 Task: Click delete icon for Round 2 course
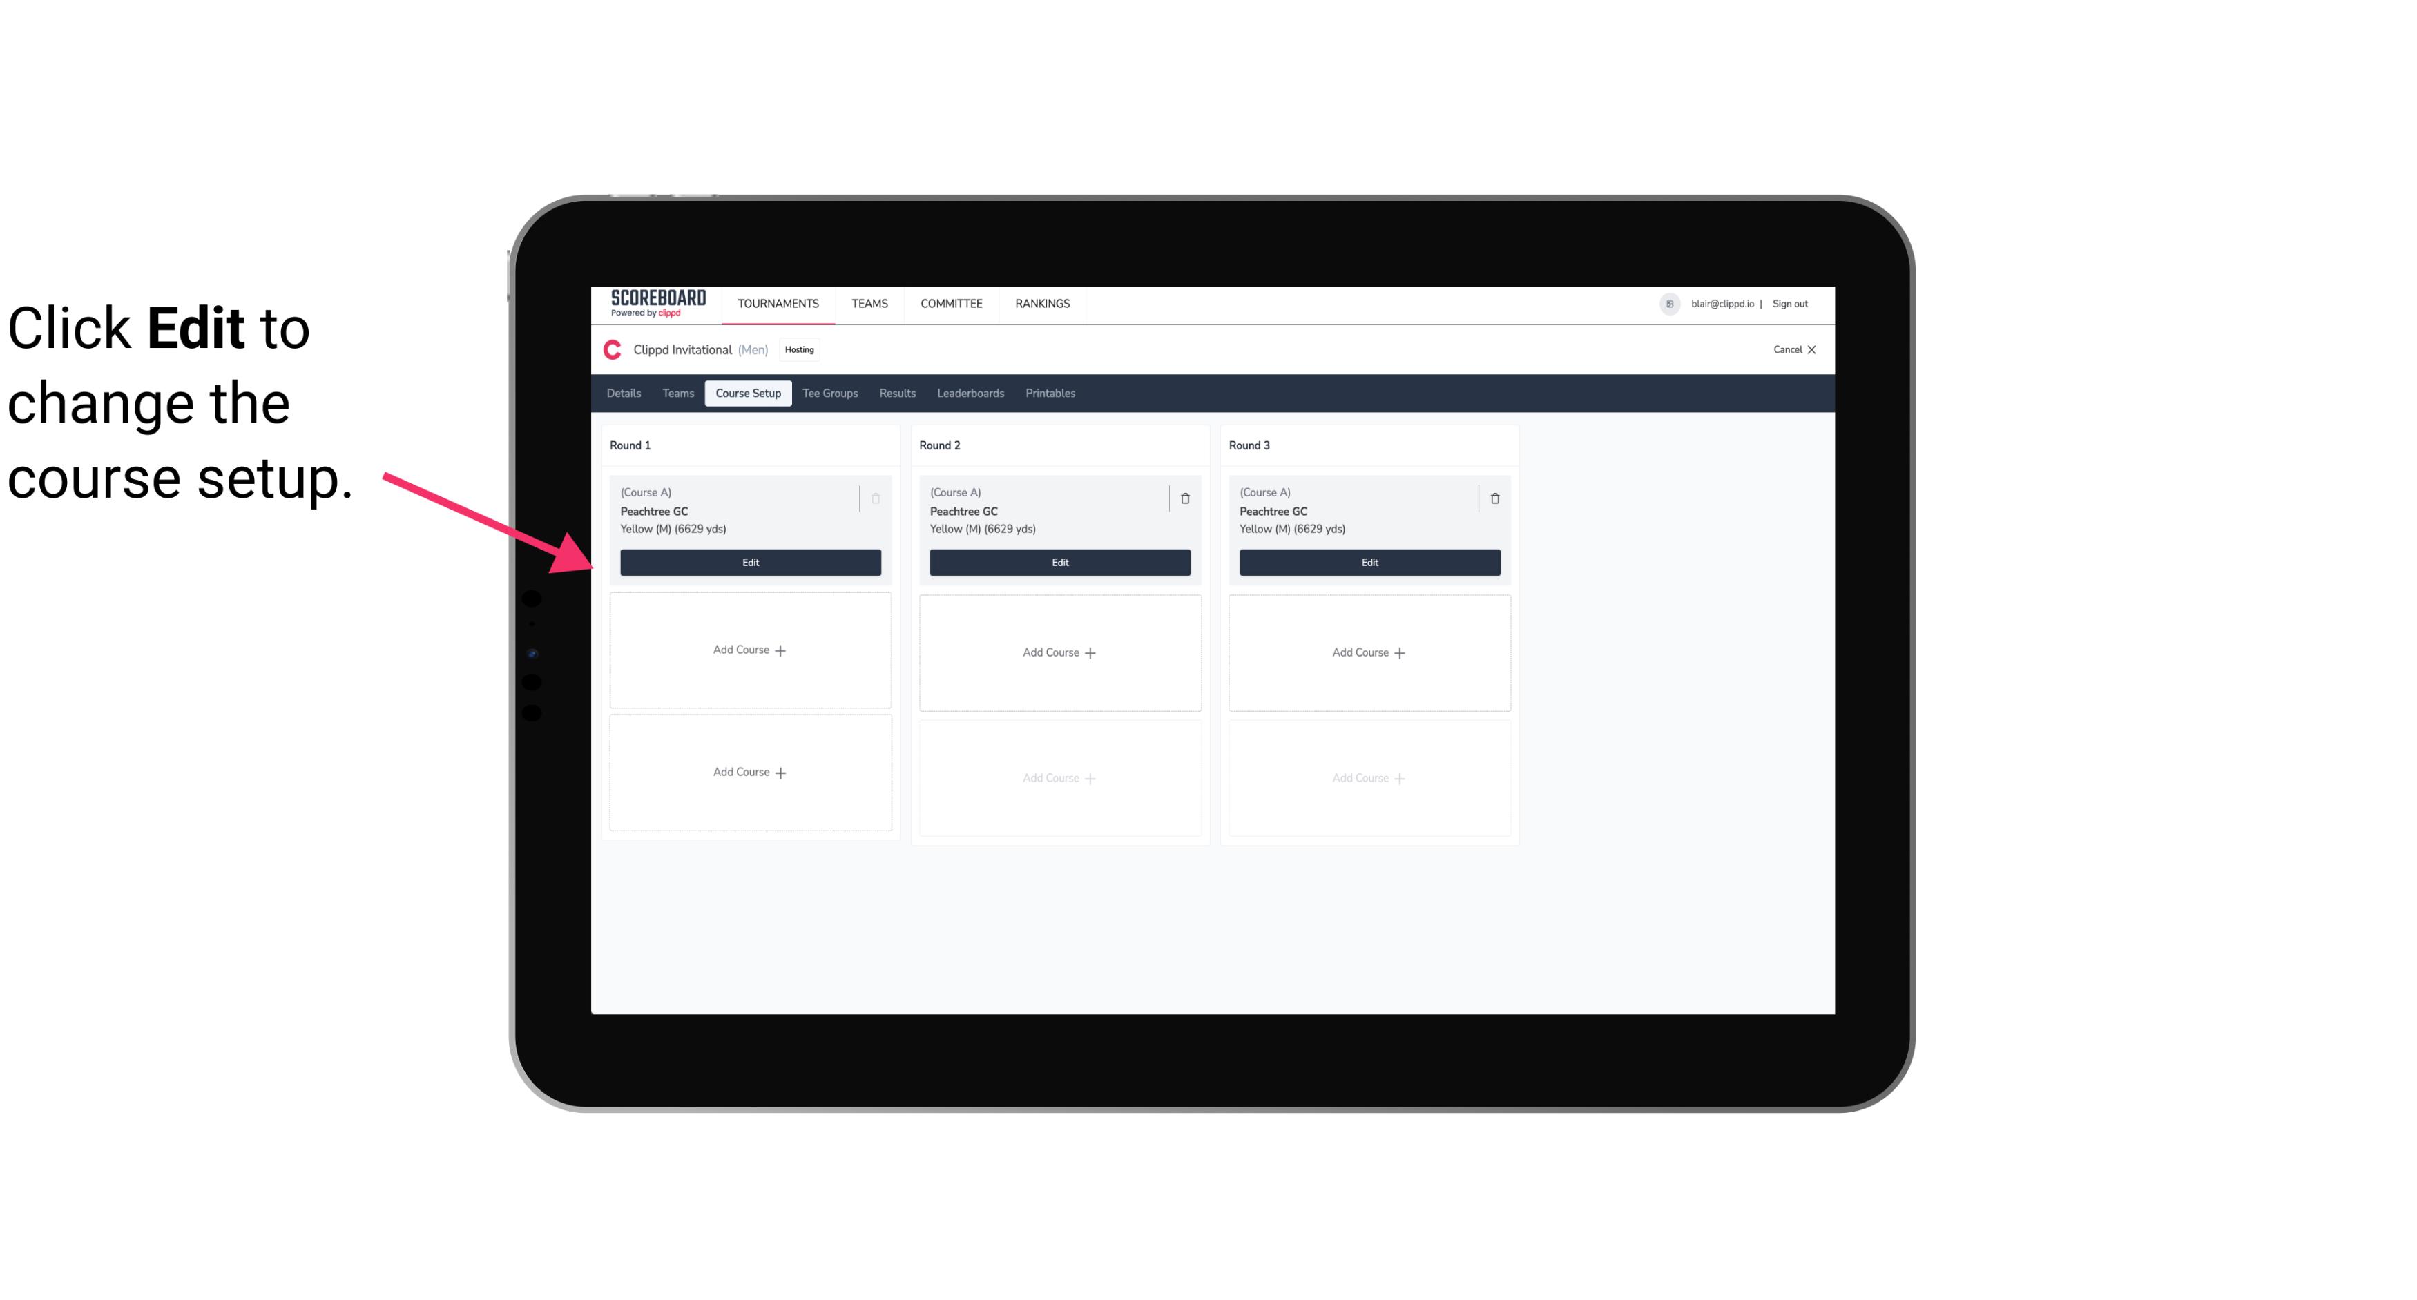[1184, 498]
